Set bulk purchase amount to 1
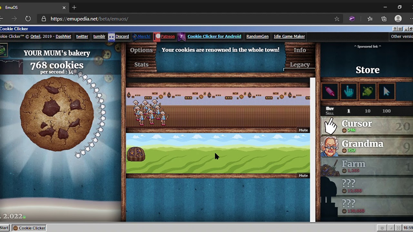The height and width of the screenshot is (232, 413). (348, 111)
